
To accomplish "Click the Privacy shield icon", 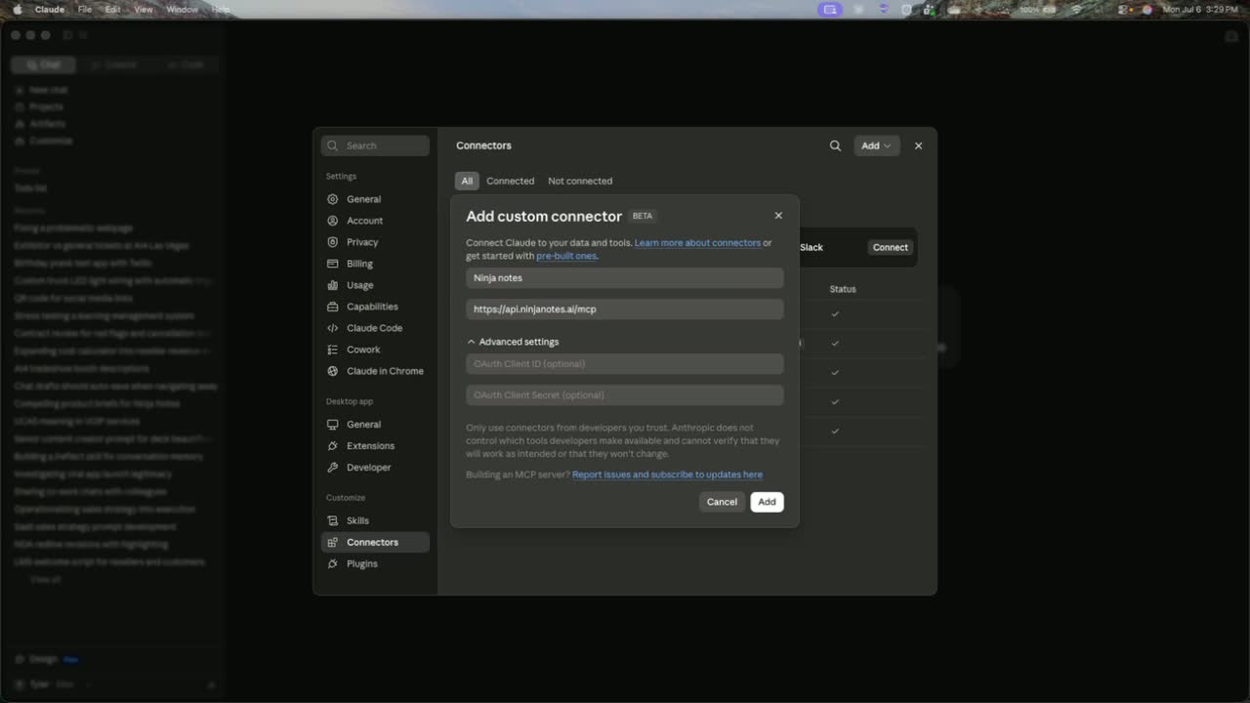I will 333,242.
